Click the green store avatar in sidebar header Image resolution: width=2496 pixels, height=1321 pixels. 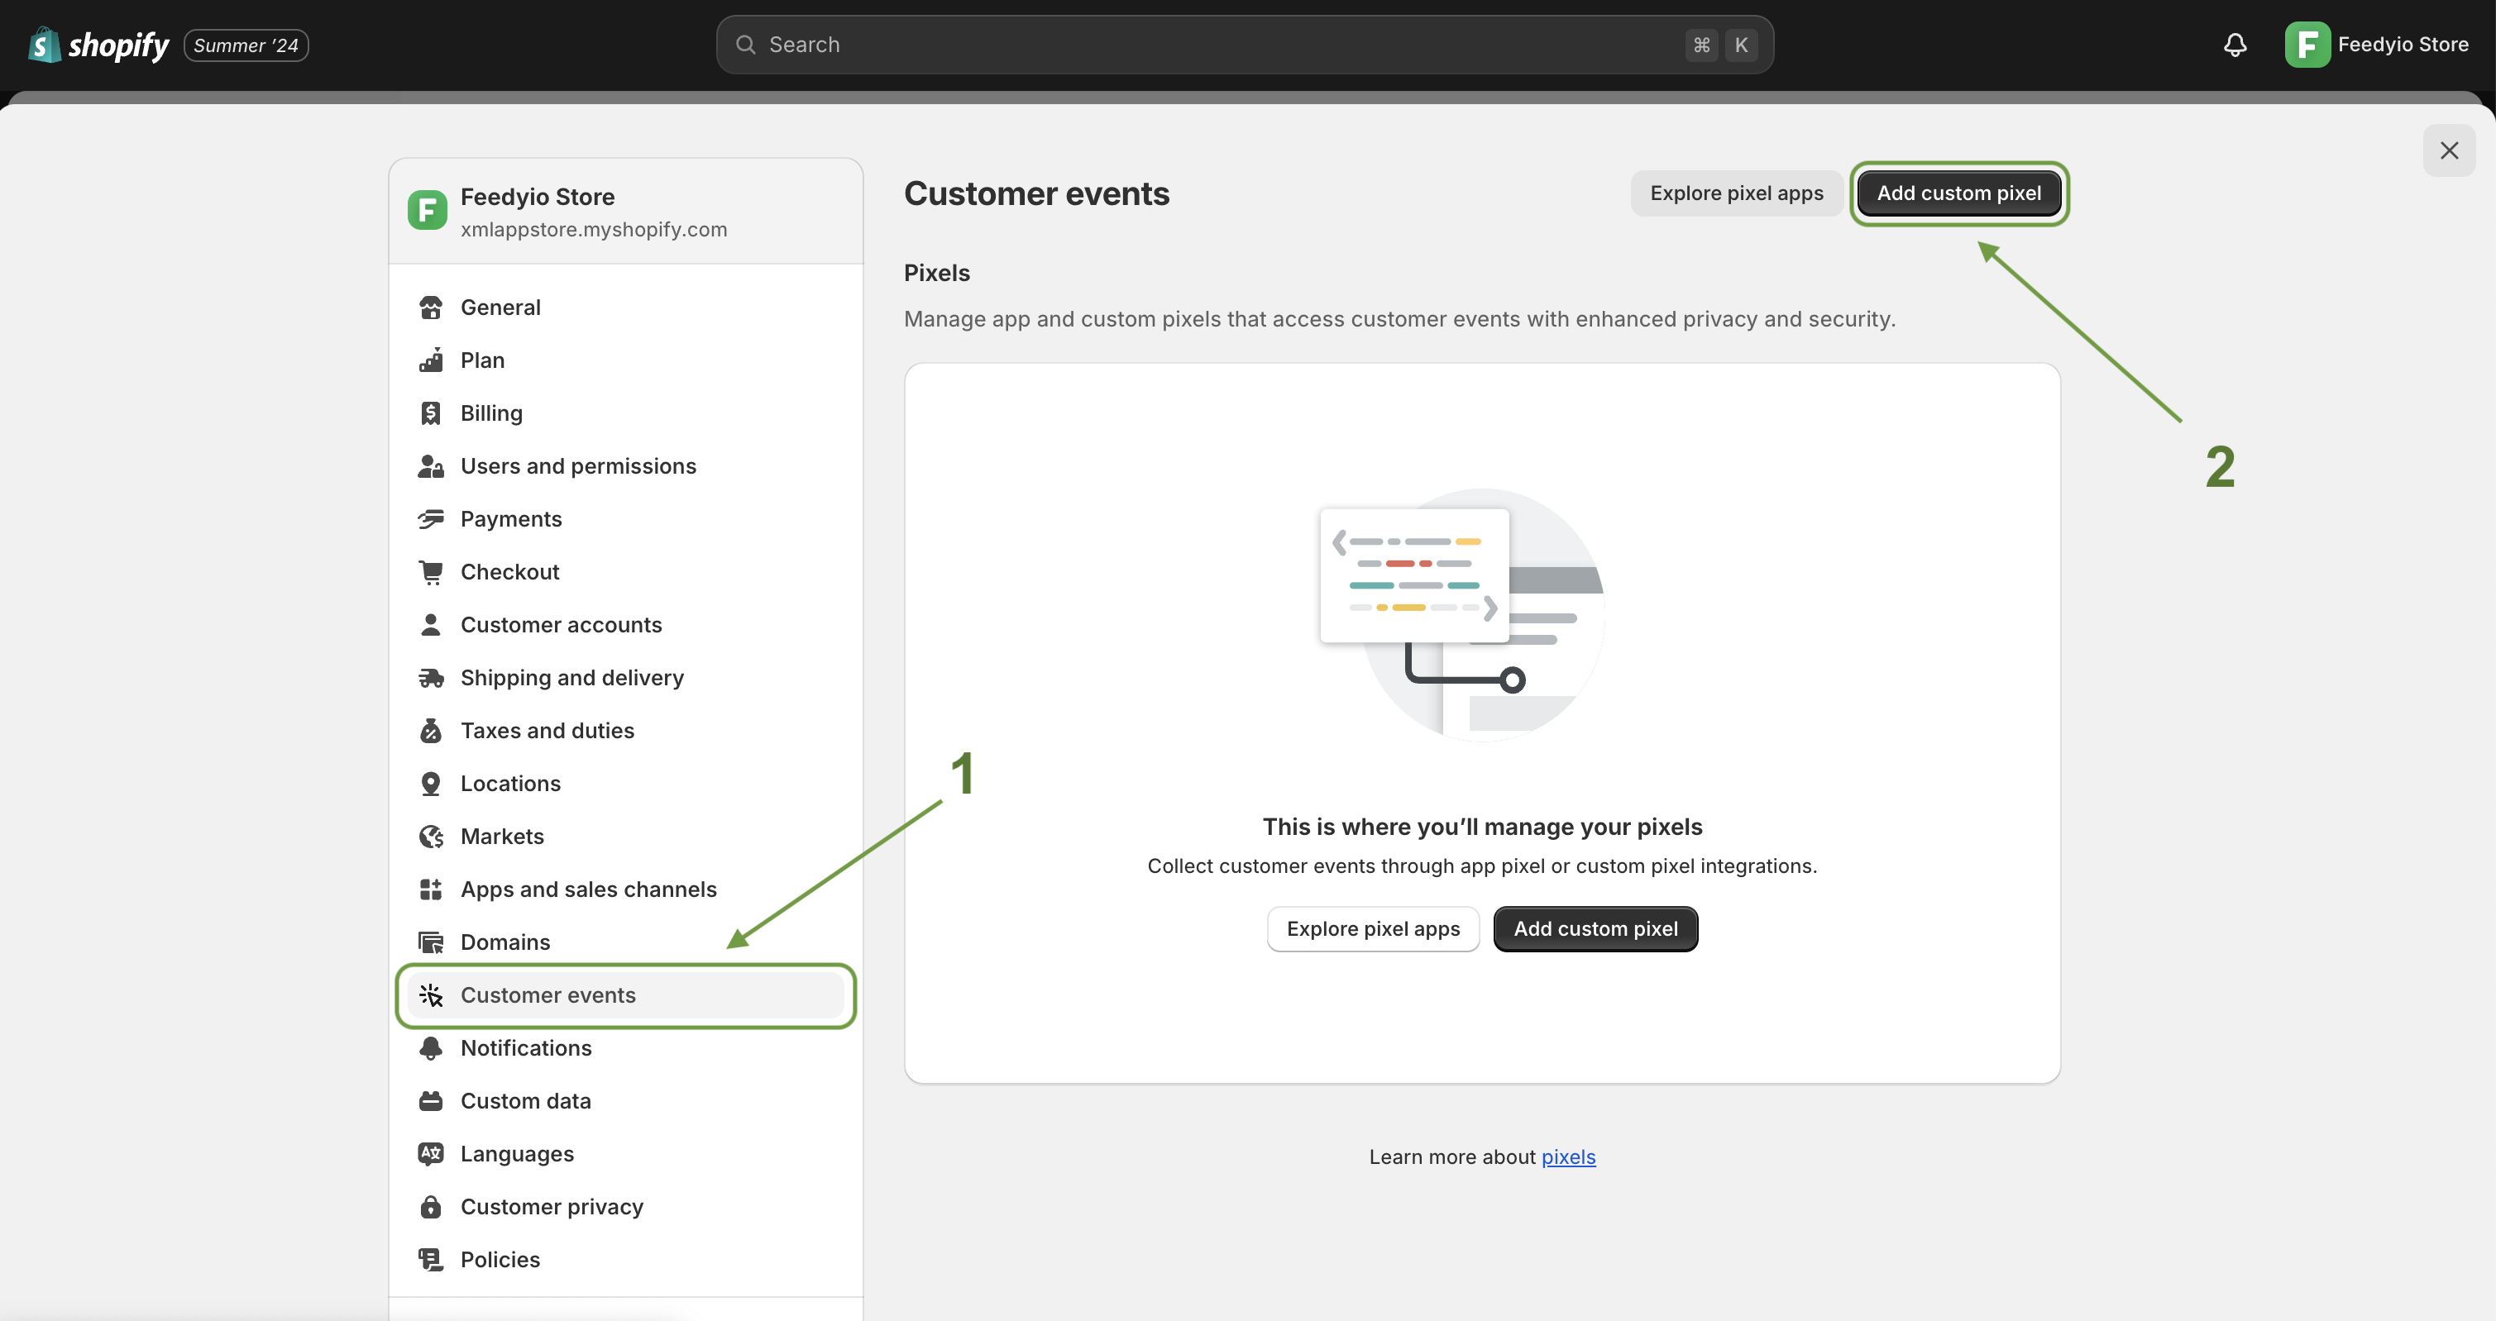pyautogui.click(x=428, y=210)
